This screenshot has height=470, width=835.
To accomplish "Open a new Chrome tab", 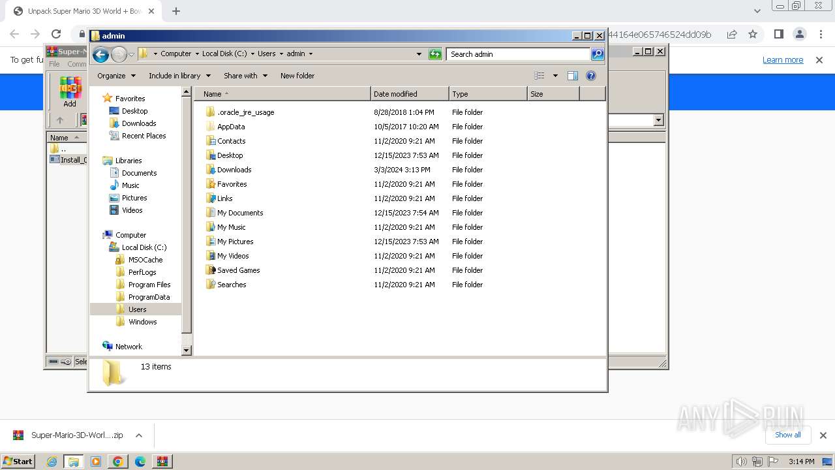I will tap(176, 11).
